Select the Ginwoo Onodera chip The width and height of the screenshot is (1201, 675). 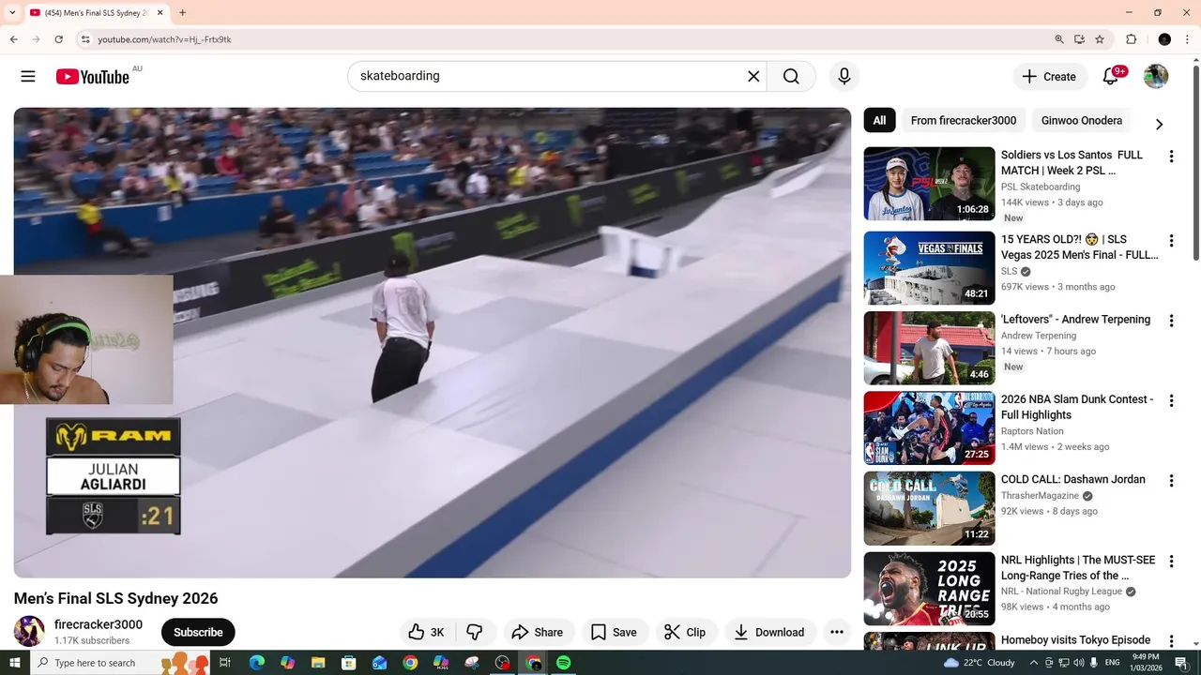coord(1082,120)
